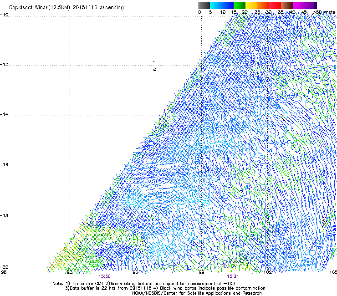Click the '>50 knots' legend label
This screenshot has height=296, width=337.
pos(324,12)
